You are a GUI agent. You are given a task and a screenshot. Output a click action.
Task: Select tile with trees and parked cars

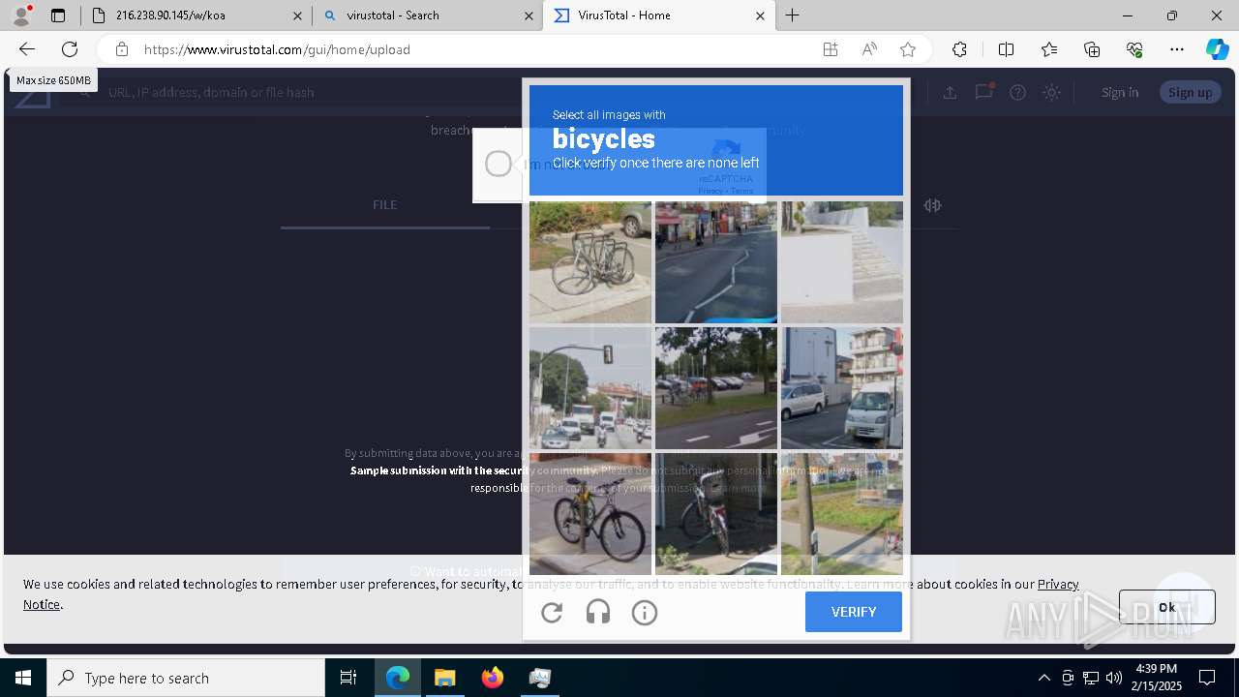716,388
